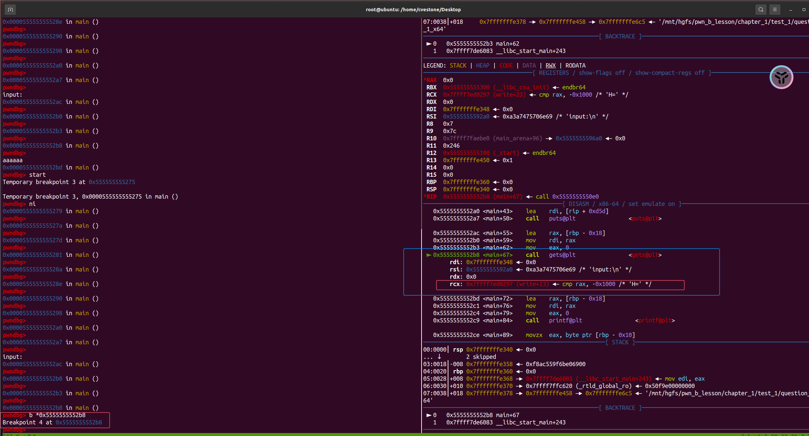Click the R11 value 0x246
Image resolution: width=809 pixels, height=436 pixels.
click(x=451, y=146)
